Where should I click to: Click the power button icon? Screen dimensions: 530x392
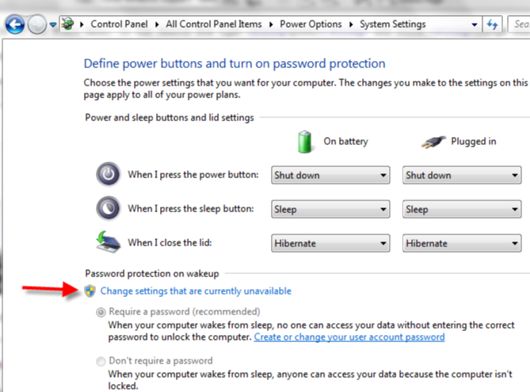pos(109,175)
